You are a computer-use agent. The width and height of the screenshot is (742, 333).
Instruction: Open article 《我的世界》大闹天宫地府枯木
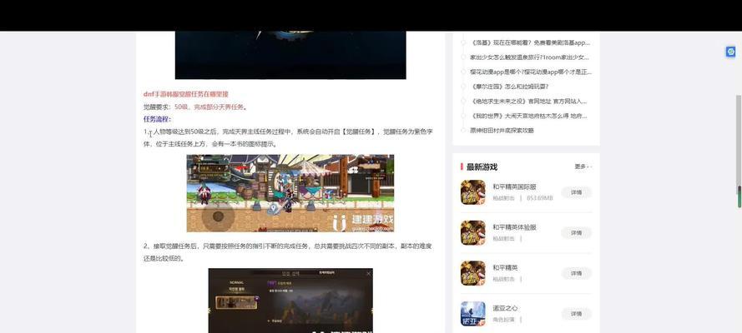click(x=529, y=116)
